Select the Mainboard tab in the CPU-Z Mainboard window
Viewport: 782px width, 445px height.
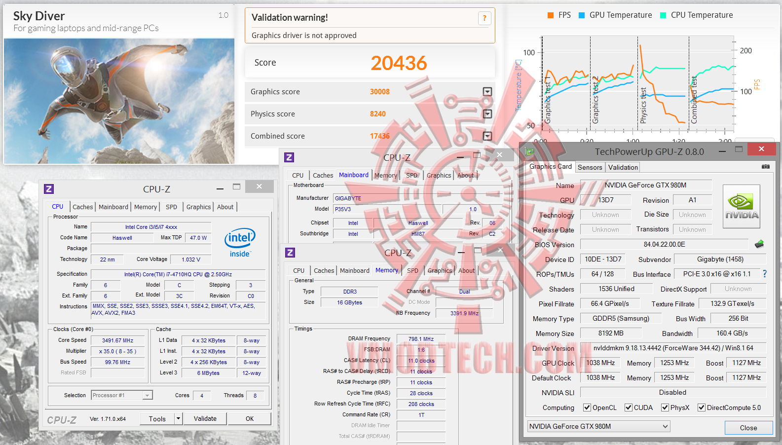[354, 175]
